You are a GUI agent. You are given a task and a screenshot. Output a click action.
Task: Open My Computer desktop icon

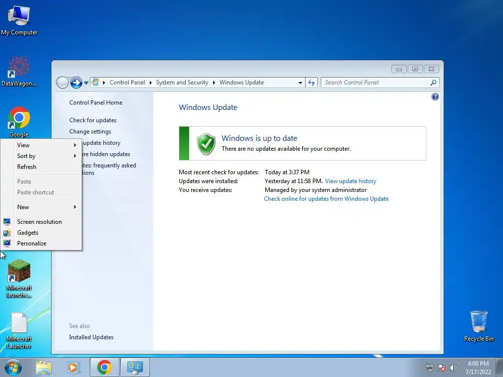pyautogui.click(x=19, y=20)
